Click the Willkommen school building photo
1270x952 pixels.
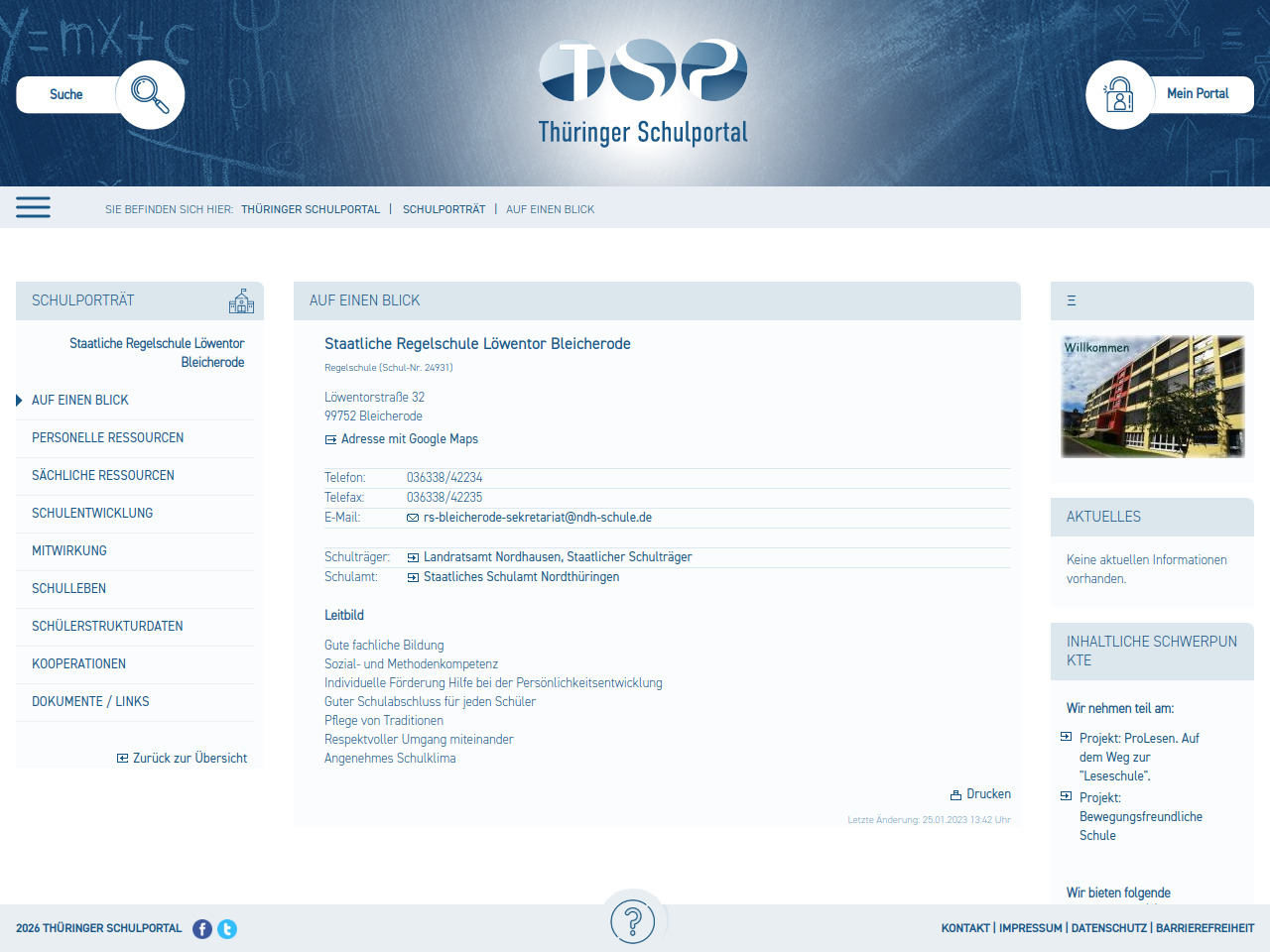coord(1152,397)
